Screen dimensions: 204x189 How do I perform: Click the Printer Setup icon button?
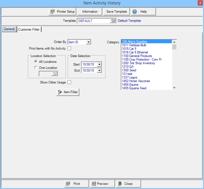52,11
